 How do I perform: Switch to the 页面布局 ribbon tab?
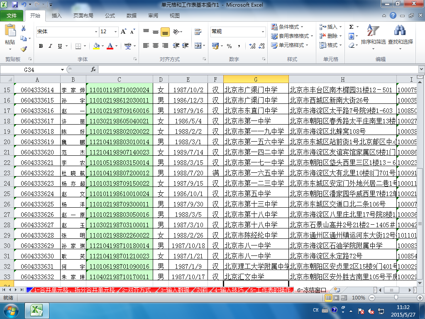pyautogui.click(x=83, y=16)
